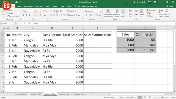The width and height of the screenshot is (176, 99).
Task: Apply accounting dollar format
Action: click(x=86, y=15)
